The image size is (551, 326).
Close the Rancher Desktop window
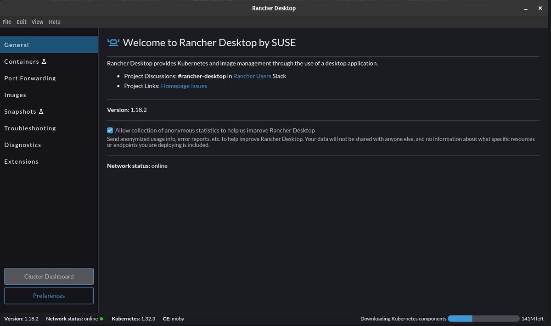(x=541, y=8)
